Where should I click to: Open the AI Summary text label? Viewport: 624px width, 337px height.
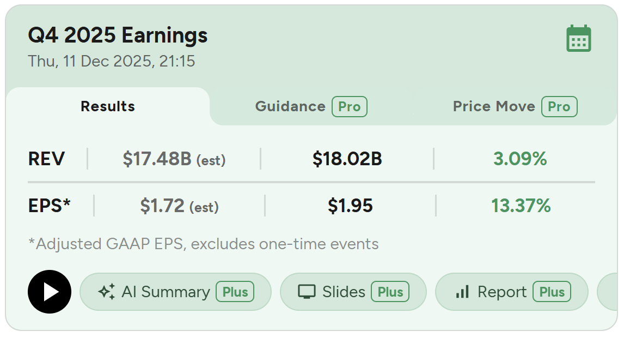tap(166, 292)
